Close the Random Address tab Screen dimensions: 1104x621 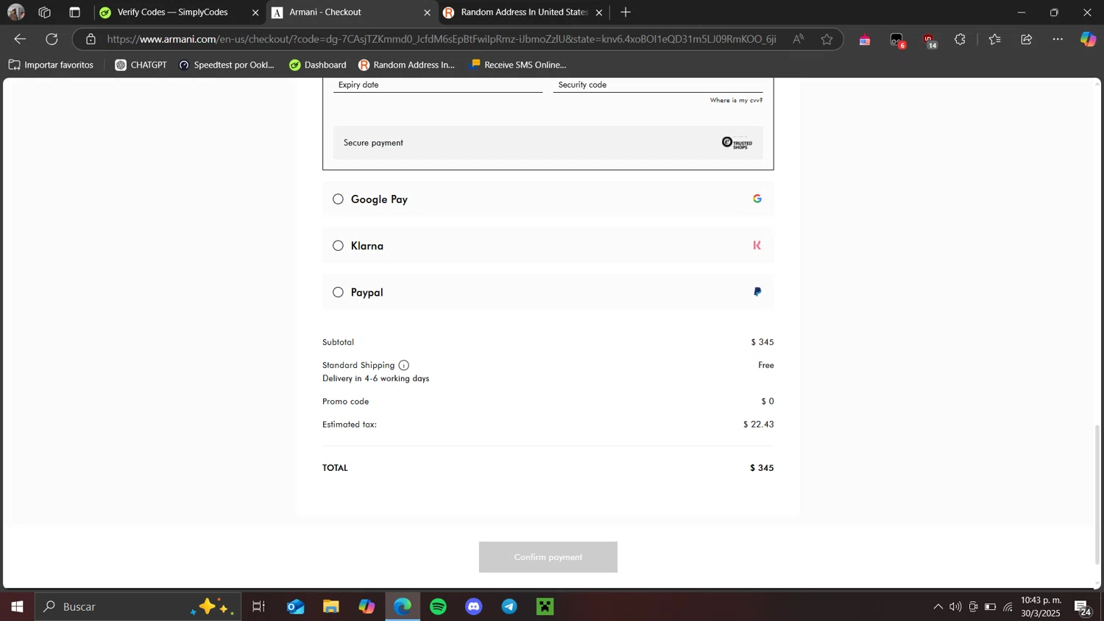(598, 13)
